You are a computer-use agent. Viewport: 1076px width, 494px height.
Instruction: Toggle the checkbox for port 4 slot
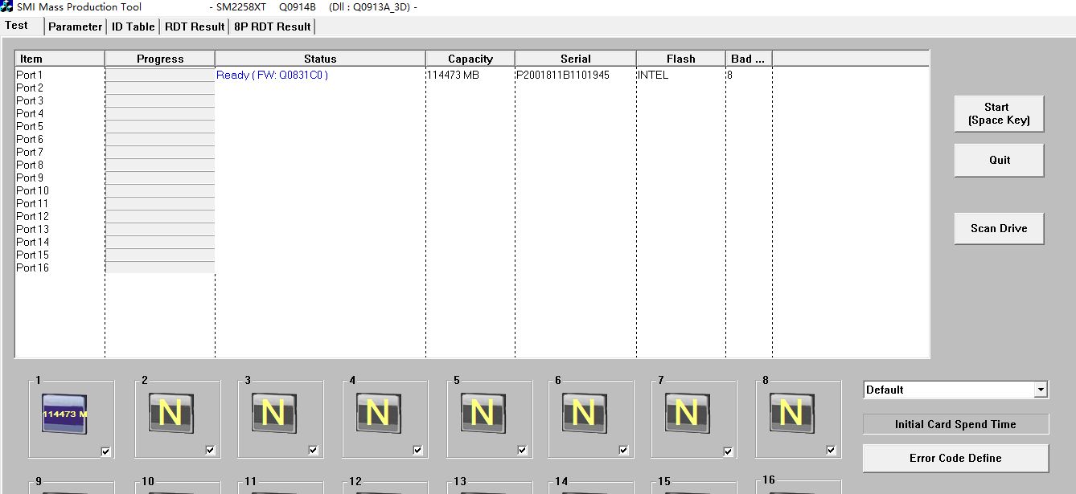tap(418, 451)
